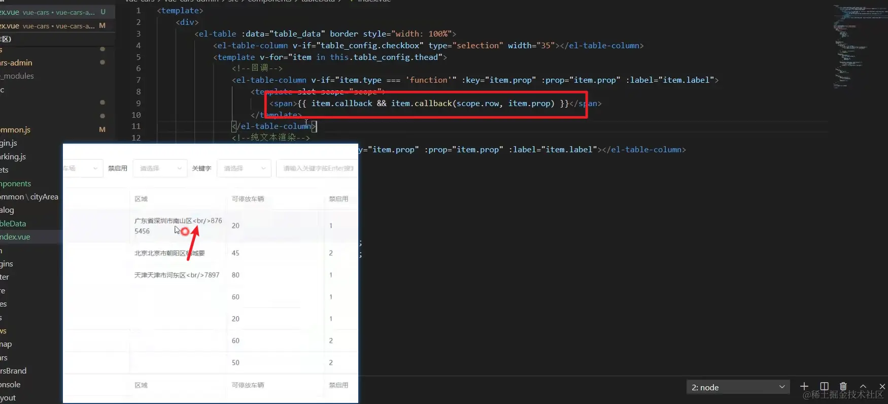This screenshot has width=888, height=404.
Task: Open the "rking.js" file in the explorer
Action: (x=13, y=157)
